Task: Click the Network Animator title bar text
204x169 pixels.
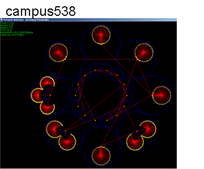Action: (x=26, y=20)
